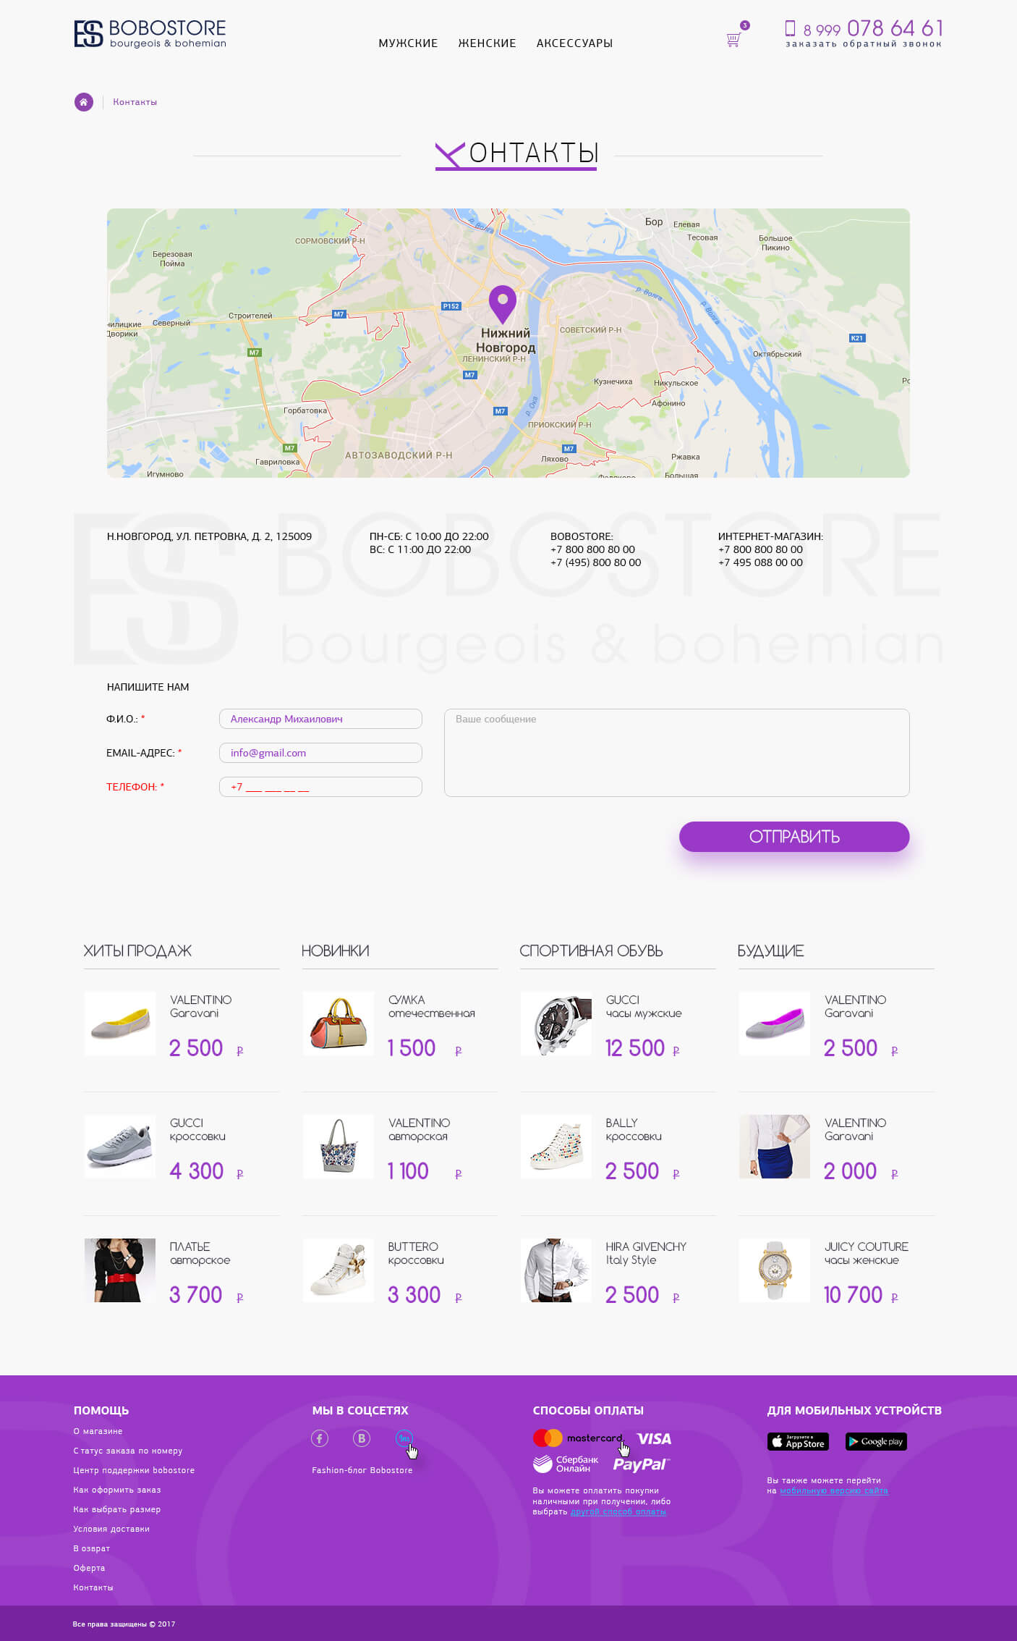This screenshot has height=1641, width=1017.
Task: Click the ОТПРАВИТЬ button
Action: coord(794,837)
